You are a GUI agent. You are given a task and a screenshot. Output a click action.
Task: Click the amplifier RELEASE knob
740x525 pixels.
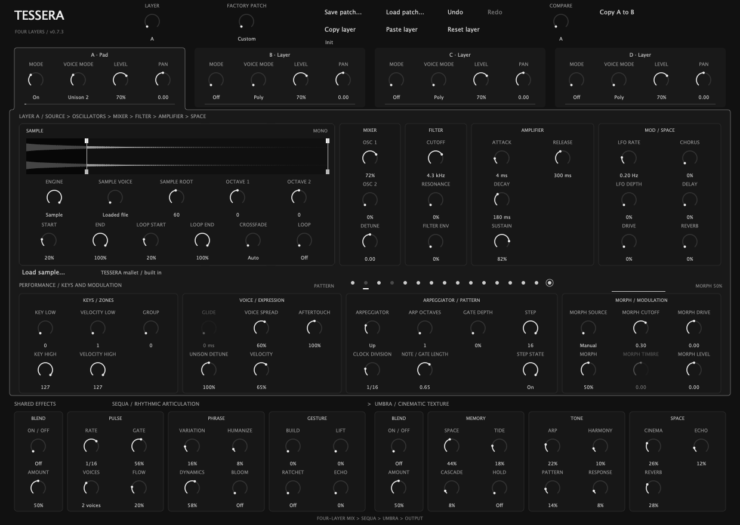[x=563, y=158]
